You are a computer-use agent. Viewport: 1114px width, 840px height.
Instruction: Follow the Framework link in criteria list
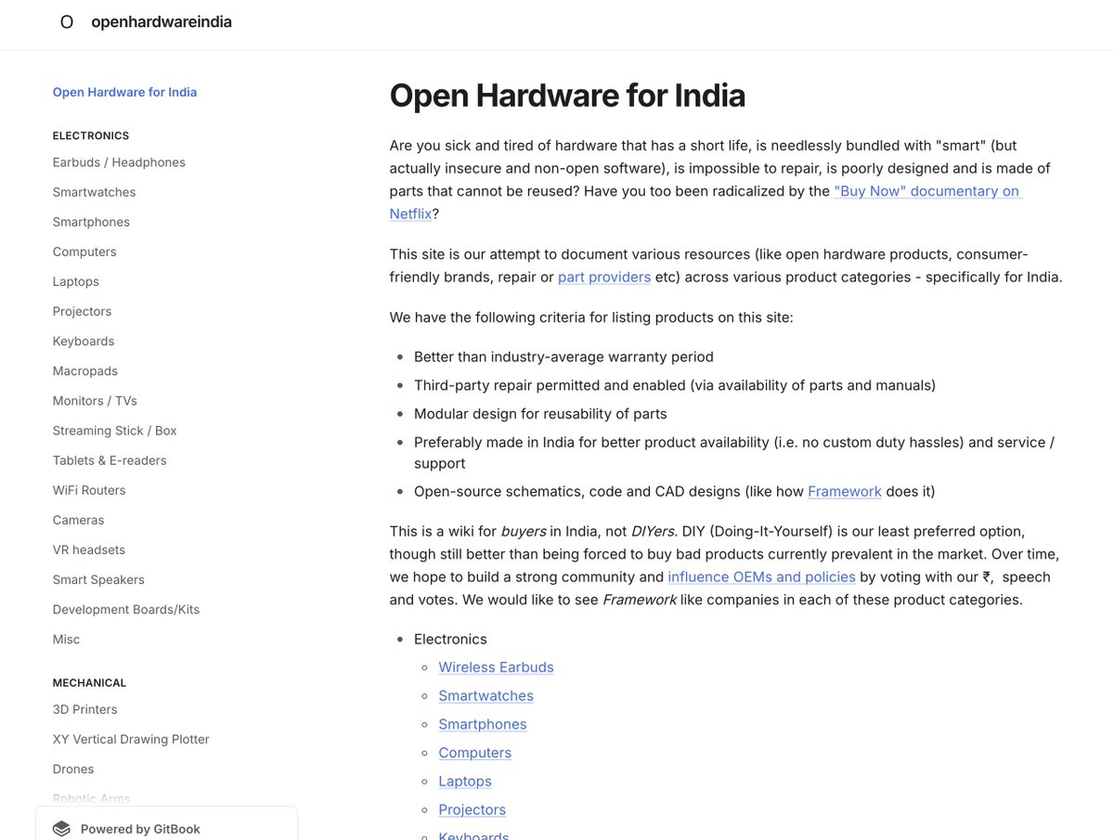[x=845, y=491]
